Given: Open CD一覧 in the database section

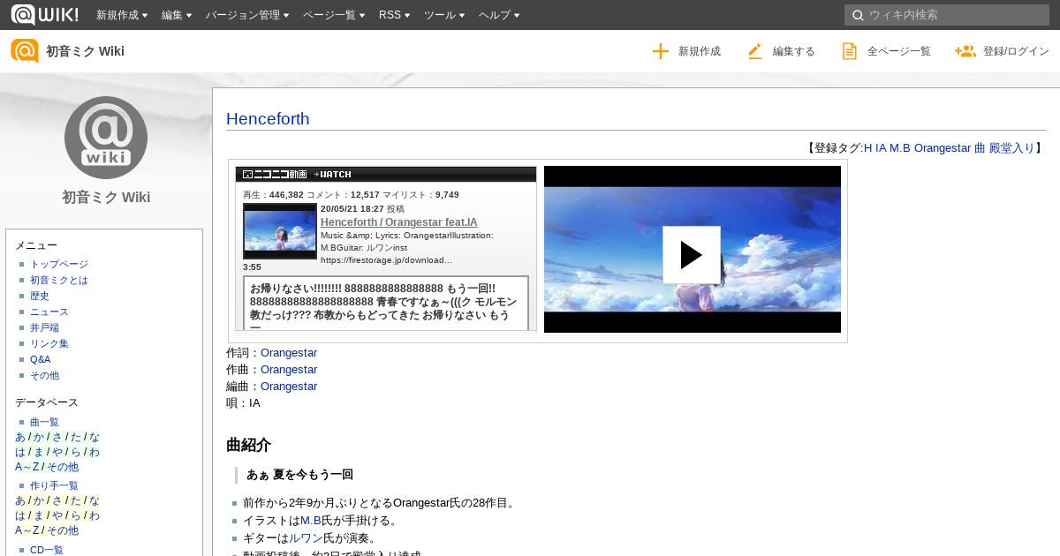Looking at the screenshot, I should [47, 550].
